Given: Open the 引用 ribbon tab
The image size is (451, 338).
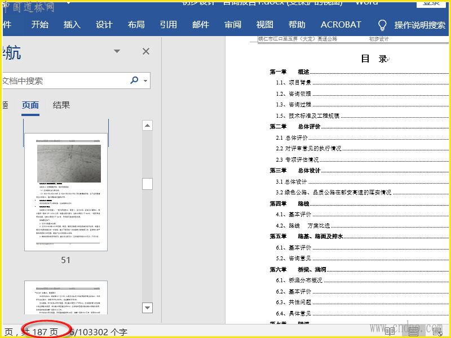Looking at the screenshot, I should point(168,25).
